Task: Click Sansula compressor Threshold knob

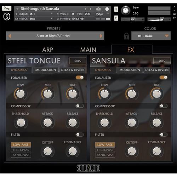Action: [x=104, y=122]
